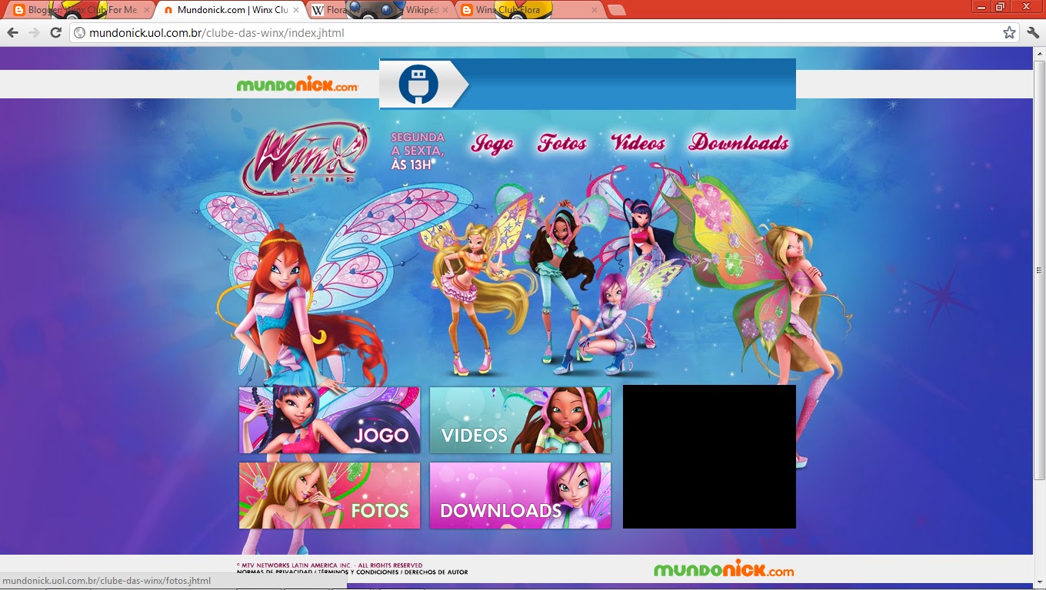Image resolution: width=1046 pixels, height=590 pixels.
Task: Go back with the browser back arrow
Action: (12, 33)
